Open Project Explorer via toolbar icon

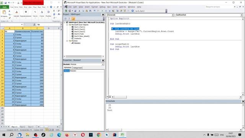click(x=118, y=11)
